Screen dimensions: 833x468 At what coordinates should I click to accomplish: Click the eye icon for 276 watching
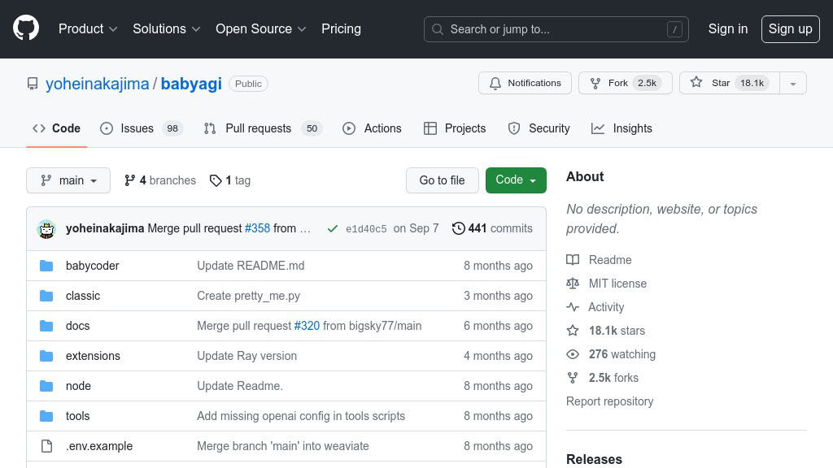point(574,353)
